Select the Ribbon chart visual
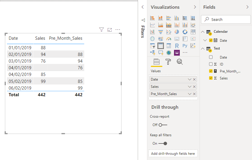Image resolution: width=252 pixels, height=160 pixels. click(x=193, y=25)
